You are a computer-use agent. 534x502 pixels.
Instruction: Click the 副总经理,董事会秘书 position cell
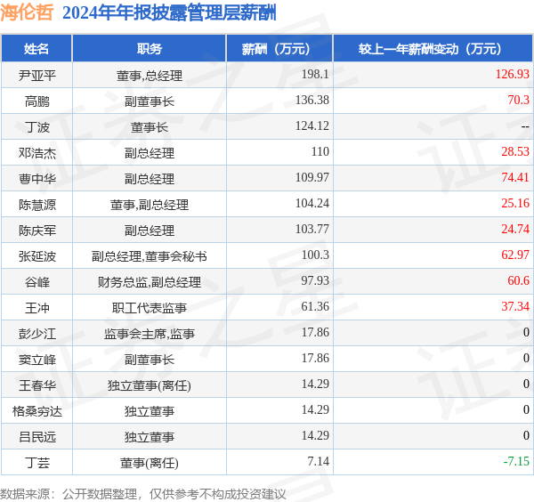[x=150, y=256]
